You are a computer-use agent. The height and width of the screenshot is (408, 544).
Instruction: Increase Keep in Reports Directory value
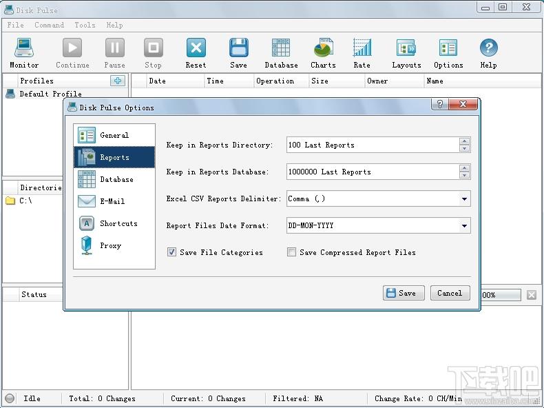pos(464,141)
